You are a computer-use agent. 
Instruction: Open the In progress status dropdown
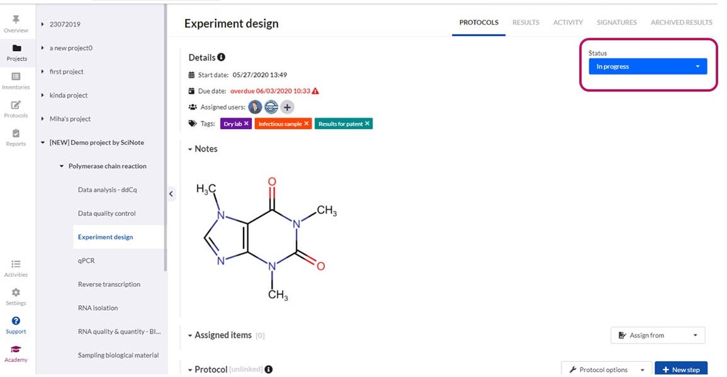648,66
